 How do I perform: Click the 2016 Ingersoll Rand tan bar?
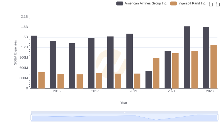(80, 81)
